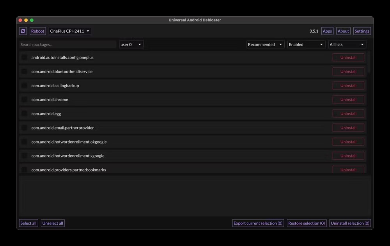Uninstall com.android.bluetoothmidiservice package
390x246 pixels.
pyautogui.click(x=348, y=72)
